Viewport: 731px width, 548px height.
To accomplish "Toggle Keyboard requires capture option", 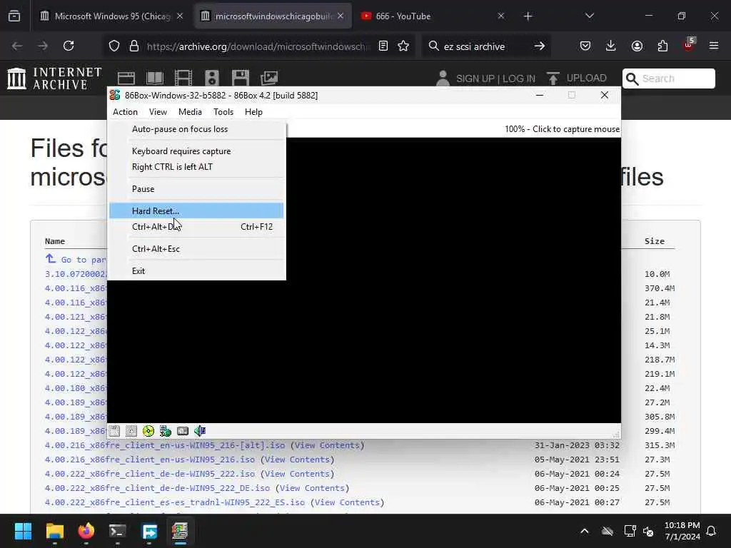I will click(x=197, y=151).
